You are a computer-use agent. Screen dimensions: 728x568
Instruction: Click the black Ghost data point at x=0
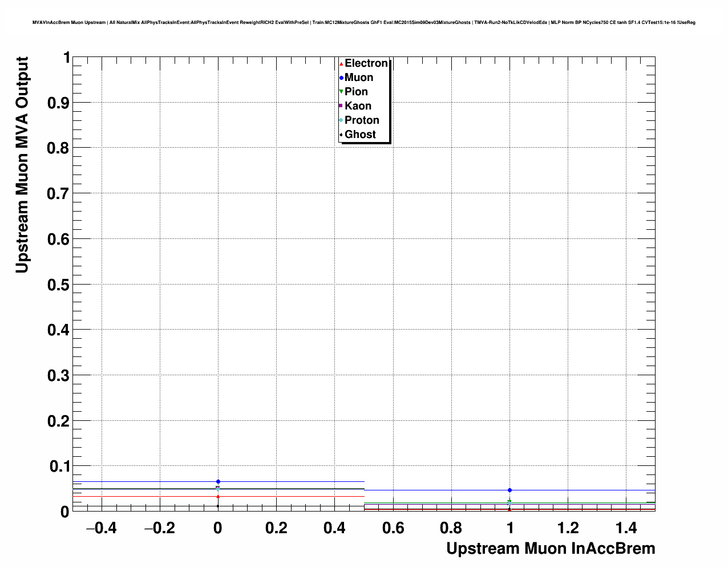[218, 506]
